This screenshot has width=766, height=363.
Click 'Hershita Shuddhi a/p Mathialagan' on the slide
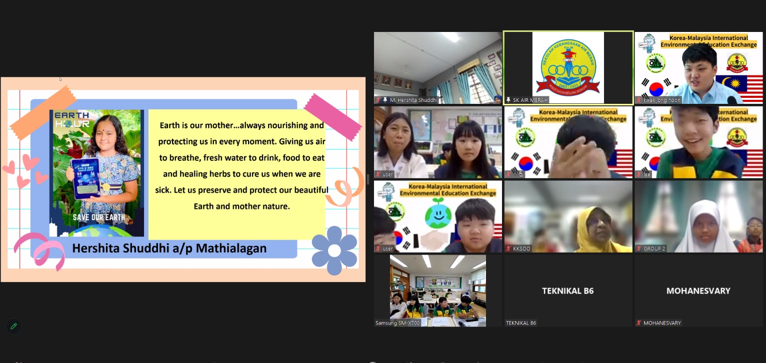(x=169, y=248)
